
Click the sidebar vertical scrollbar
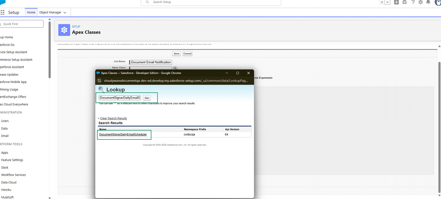(x=50, y=49)
